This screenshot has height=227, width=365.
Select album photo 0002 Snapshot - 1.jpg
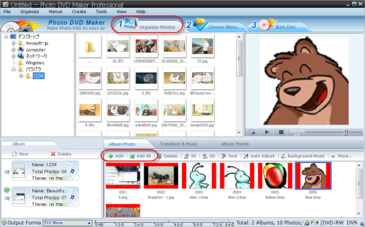pos(161,175)
